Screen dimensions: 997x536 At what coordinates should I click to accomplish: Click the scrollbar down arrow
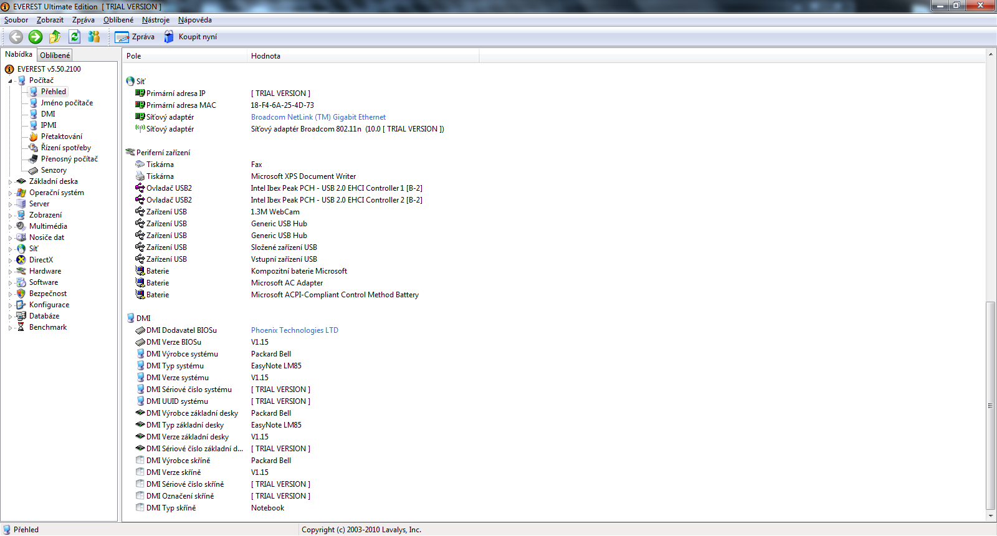click(x=991, y=516)
